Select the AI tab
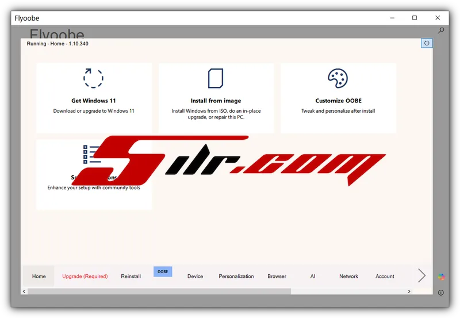 pos(313,277)
